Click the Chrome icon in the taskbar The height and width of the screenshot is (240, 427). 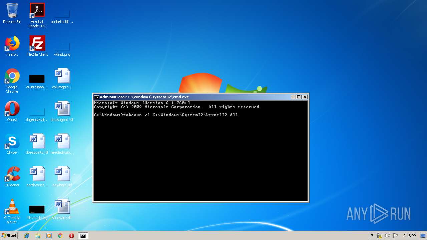point(60,236)
